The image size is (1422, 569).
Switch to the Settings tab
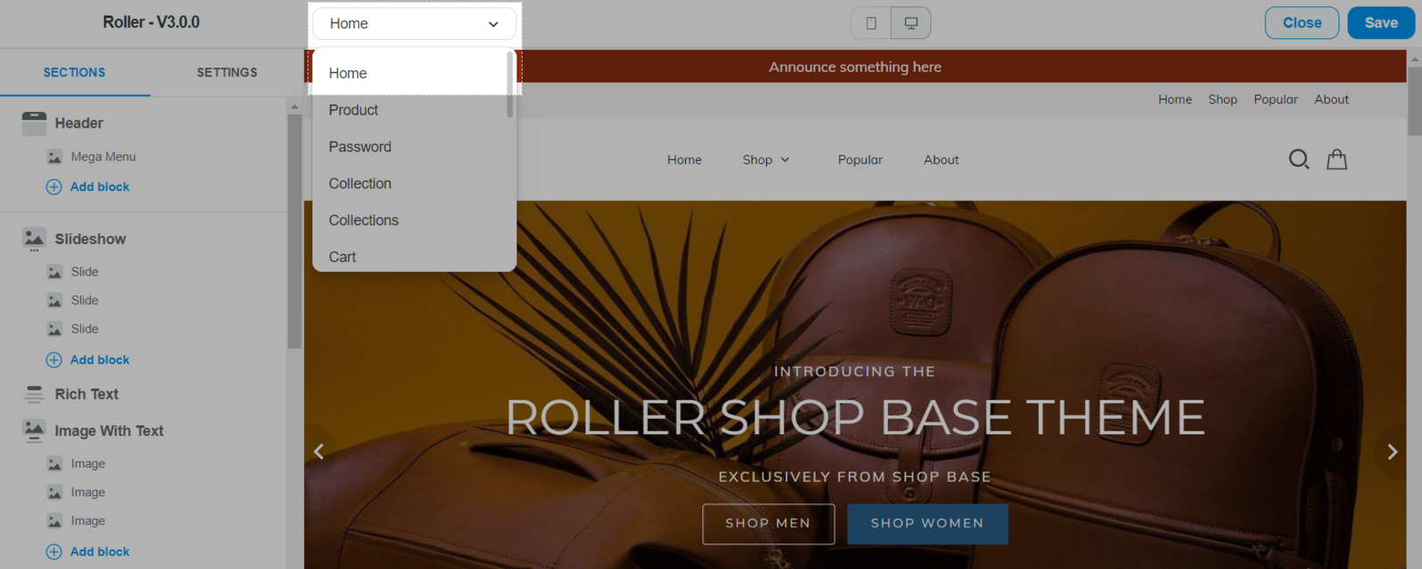tap(227, 73)
